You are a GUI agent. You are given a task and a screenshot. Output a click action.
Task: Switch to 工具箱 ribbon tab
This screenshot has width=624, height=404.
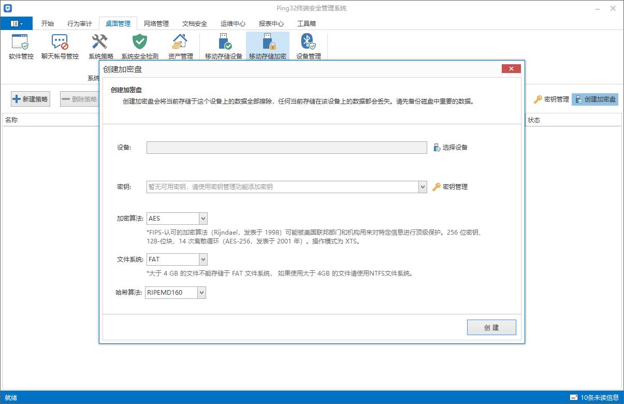point(307,24)
